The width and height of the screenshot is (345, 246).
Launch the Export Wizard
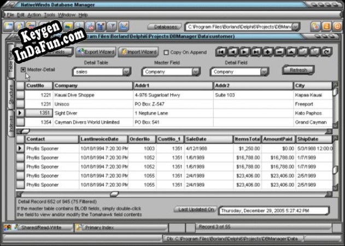96,52
